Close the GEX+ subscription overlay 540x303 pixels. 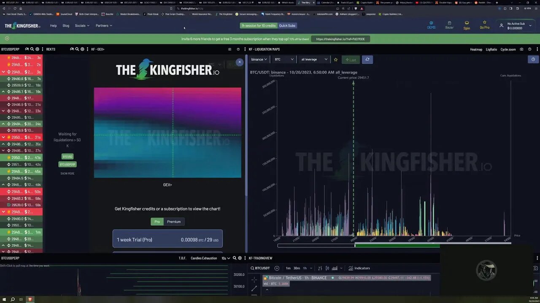[x=240, y=62]
